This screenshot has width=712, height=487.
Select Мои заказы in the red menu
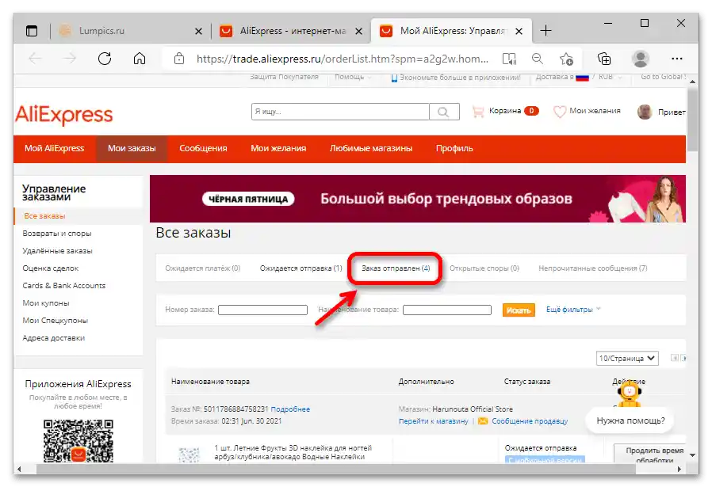tap(132, 148)
